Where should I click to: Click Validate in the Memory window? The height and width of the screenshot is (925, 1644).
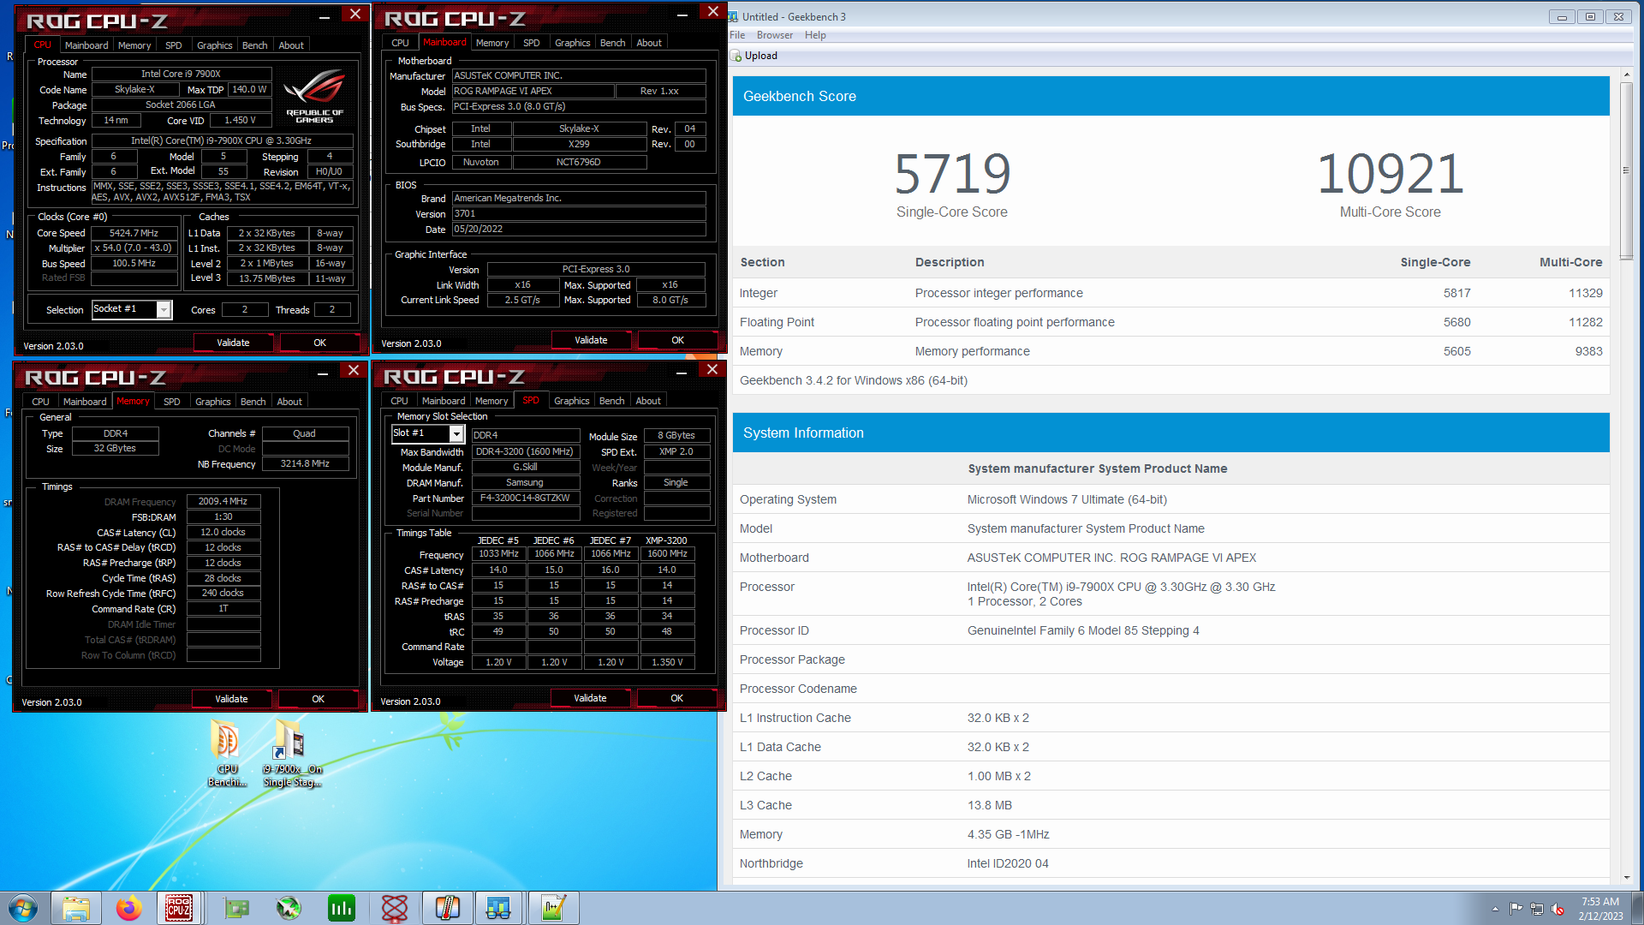tap(231, 699)
